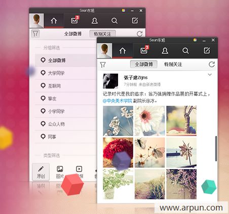Expand the post options chevron for 张子建Zijns

[210, 74]
